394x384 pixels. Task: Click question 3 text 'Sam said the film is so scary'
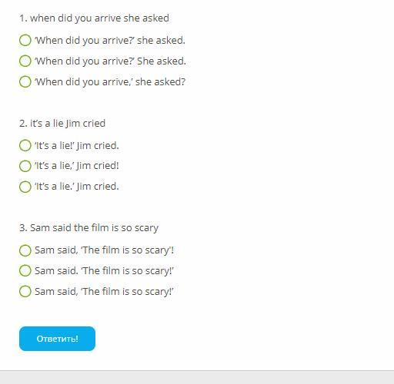click(x=89, y=228)
